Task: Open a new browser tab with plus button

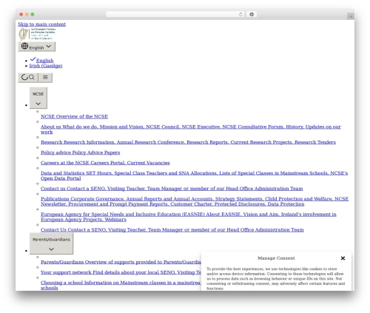Action: pyautogui.click(x=351, y=16)
